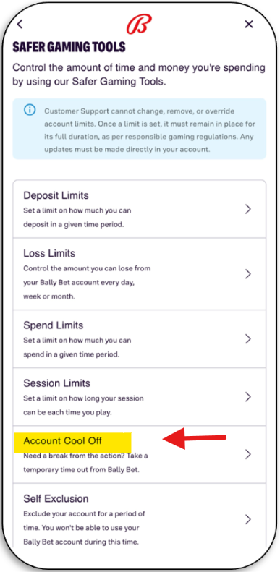Screen dimensions: 280x572
Task: Open Spend Limits heading text
Action: (54, 325)
